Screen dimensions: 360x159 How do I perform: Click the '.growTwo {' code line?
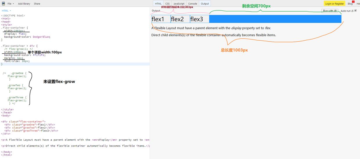15,86
